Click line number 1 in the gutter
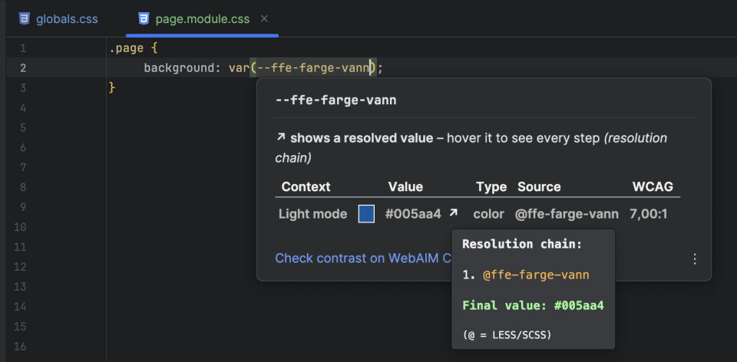737x362 pixels. (23, 48)
